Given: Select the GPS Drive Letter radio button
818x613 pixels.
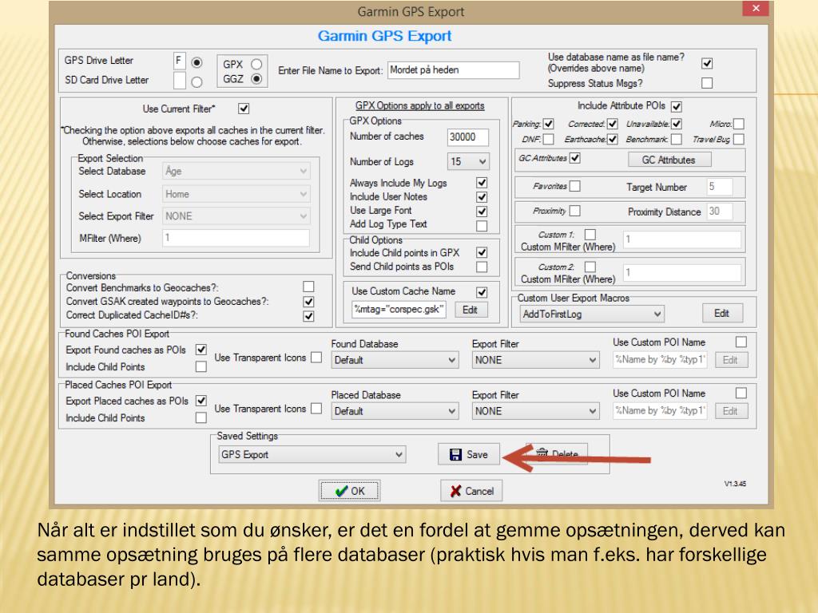Looking at the screenshot, I should coord(197,62).
